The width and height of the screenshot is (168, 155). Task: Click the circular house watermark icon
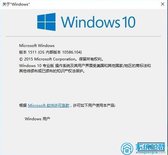pos(127,149)
